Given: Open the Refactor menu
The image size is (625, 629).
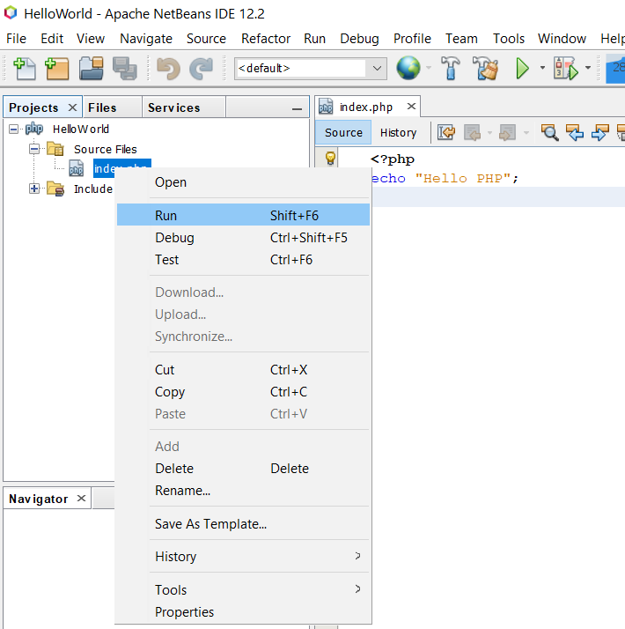Looking at the screenshot, I should [265, 39].
